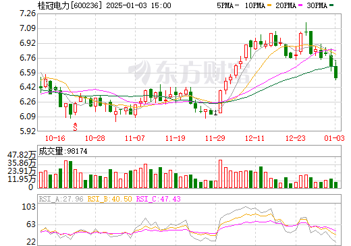This screenshot has height=246, width=351.
Task: Click the 7.26 price axis label
Action: point(28,13)
